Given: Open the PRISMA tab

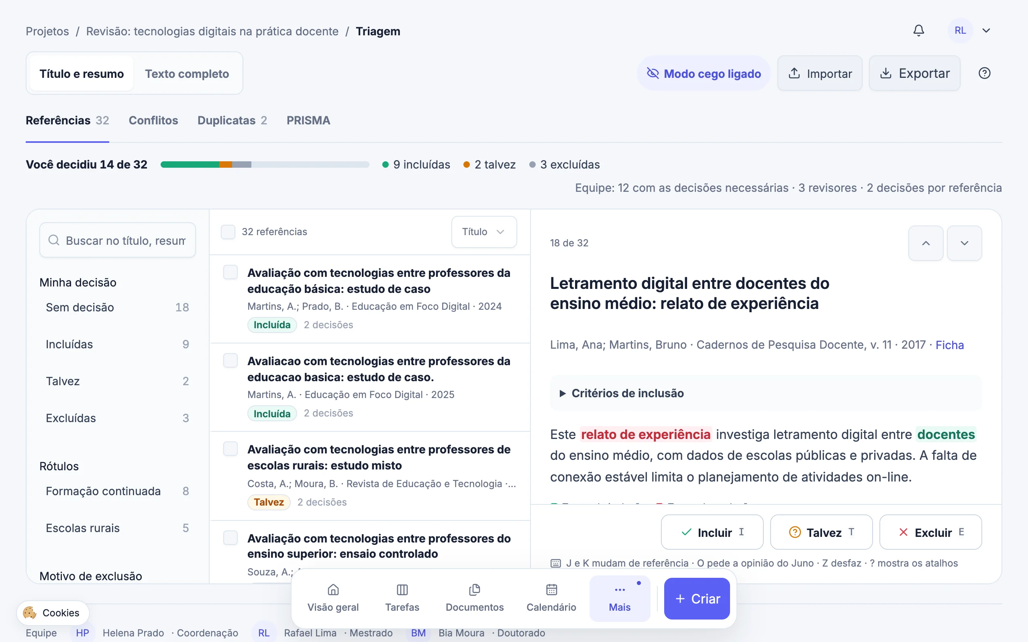Looking at the screenshot, I should click(308, 121).
